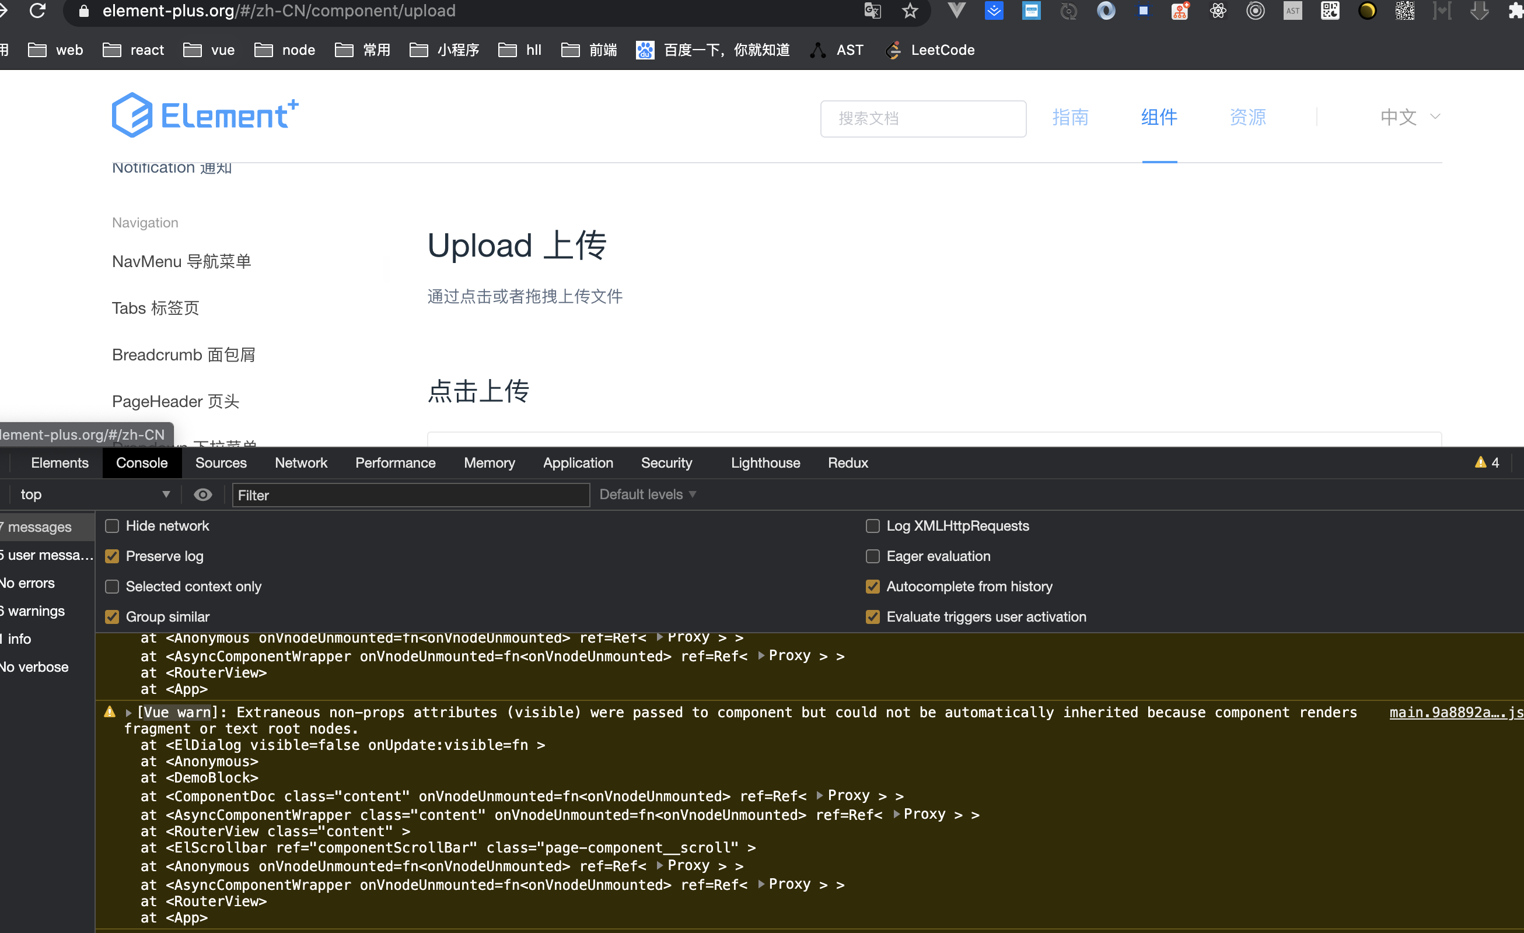Reload the page with refresh icon
The height and width of the screenshot is (933, 1524).
[38, 11]
